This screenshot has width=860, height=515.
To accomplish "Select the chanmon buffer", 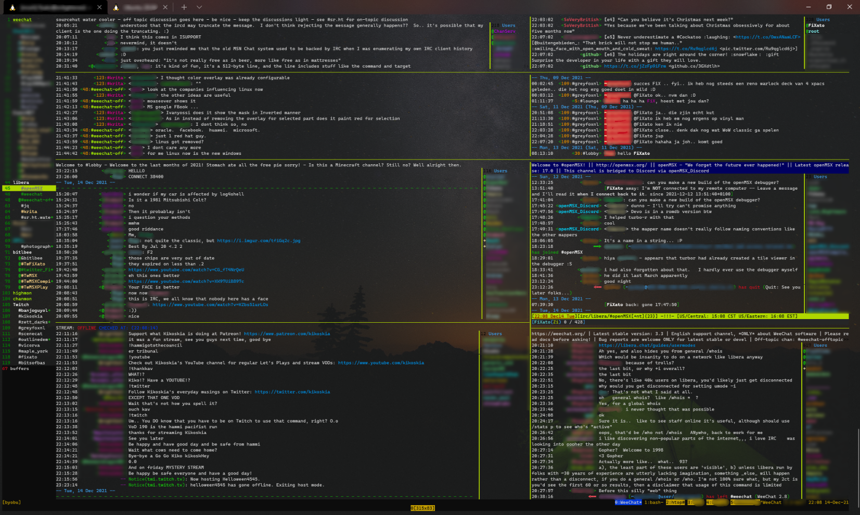I will click(22, 299).
